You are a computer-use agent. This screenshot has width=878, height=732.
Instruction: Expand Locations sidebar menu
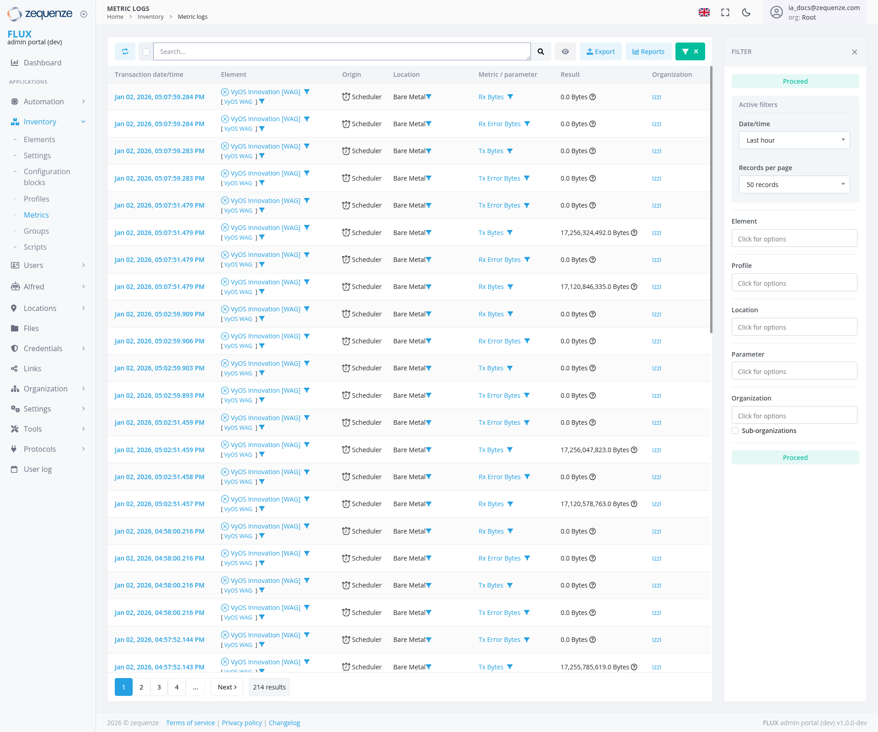pos(48,308)
